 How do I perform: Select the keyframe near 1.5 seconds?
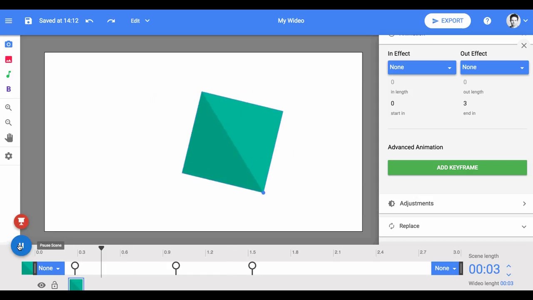pos(252,268)
